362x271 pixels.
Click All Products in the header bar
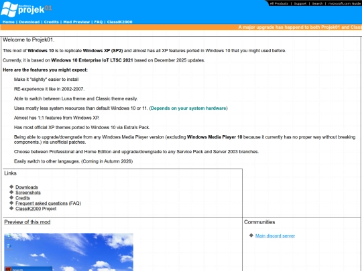(279, 3)
